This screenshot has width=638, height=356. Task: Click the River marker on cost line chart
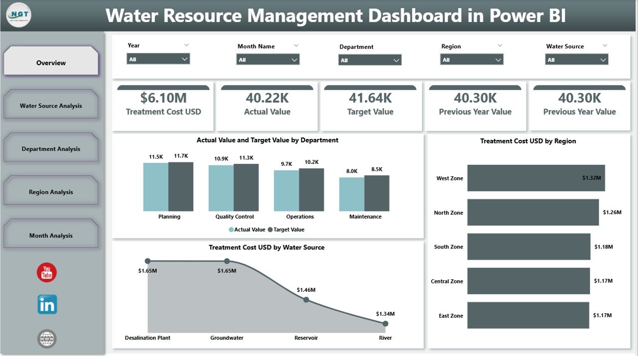point(385,323)
